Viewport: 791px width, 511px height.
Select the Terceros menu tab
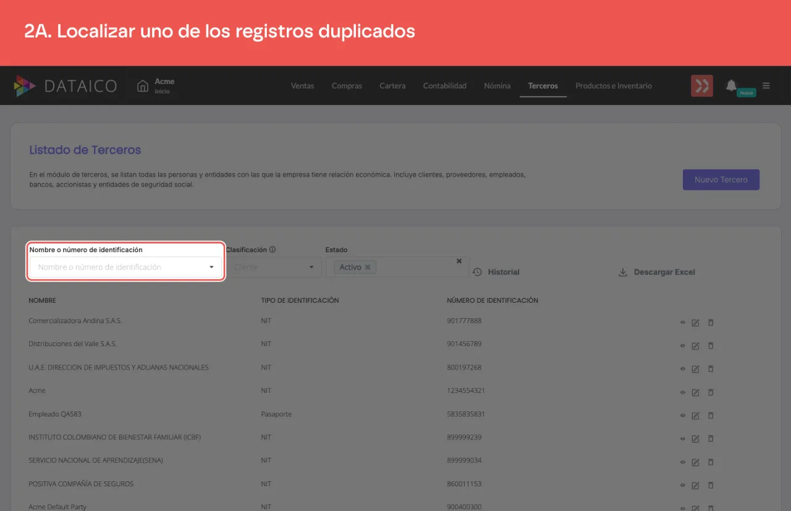pyautogui.click(x=543, y=86)
